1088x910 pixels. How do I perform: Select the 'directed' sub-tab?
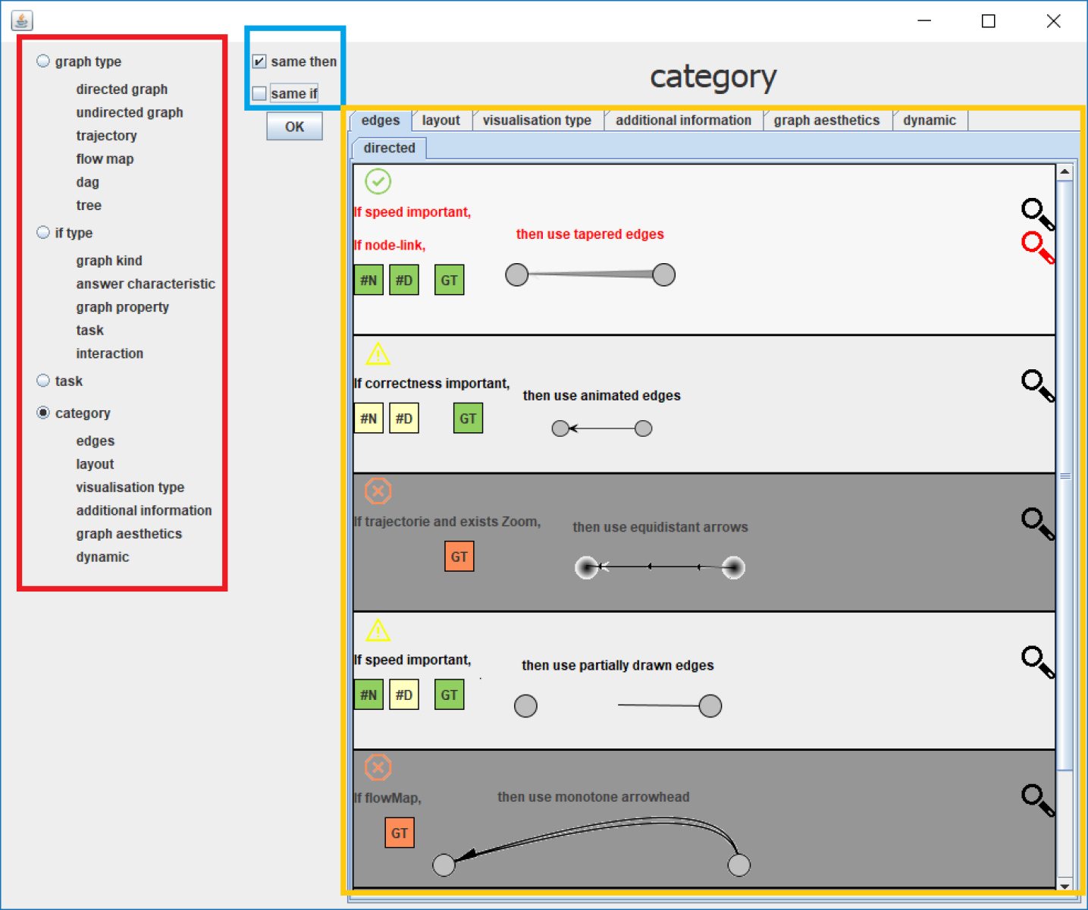pyautogui.click(x=389, y=148)
